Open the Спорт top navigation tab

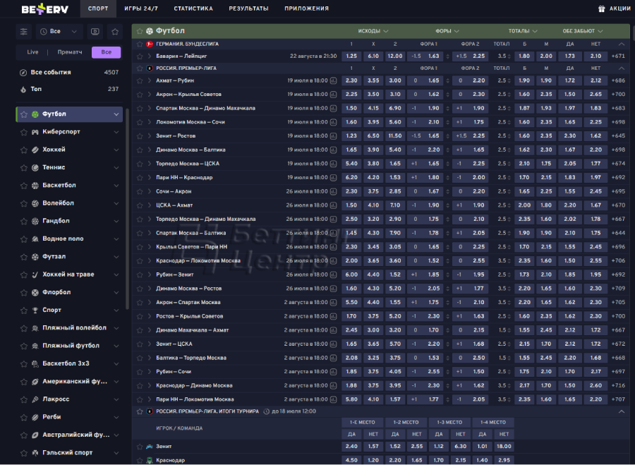[x=98, y=8]
